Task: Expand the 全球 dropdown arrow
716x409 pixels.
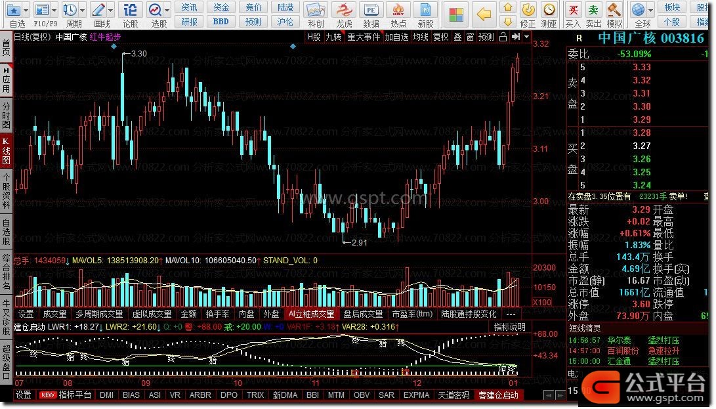Action: [x=651, y=10]
